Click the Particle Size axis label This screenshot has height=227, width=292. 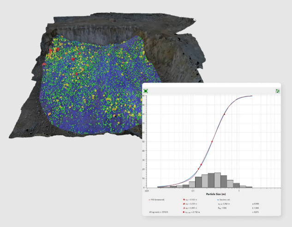coord(214,194)
